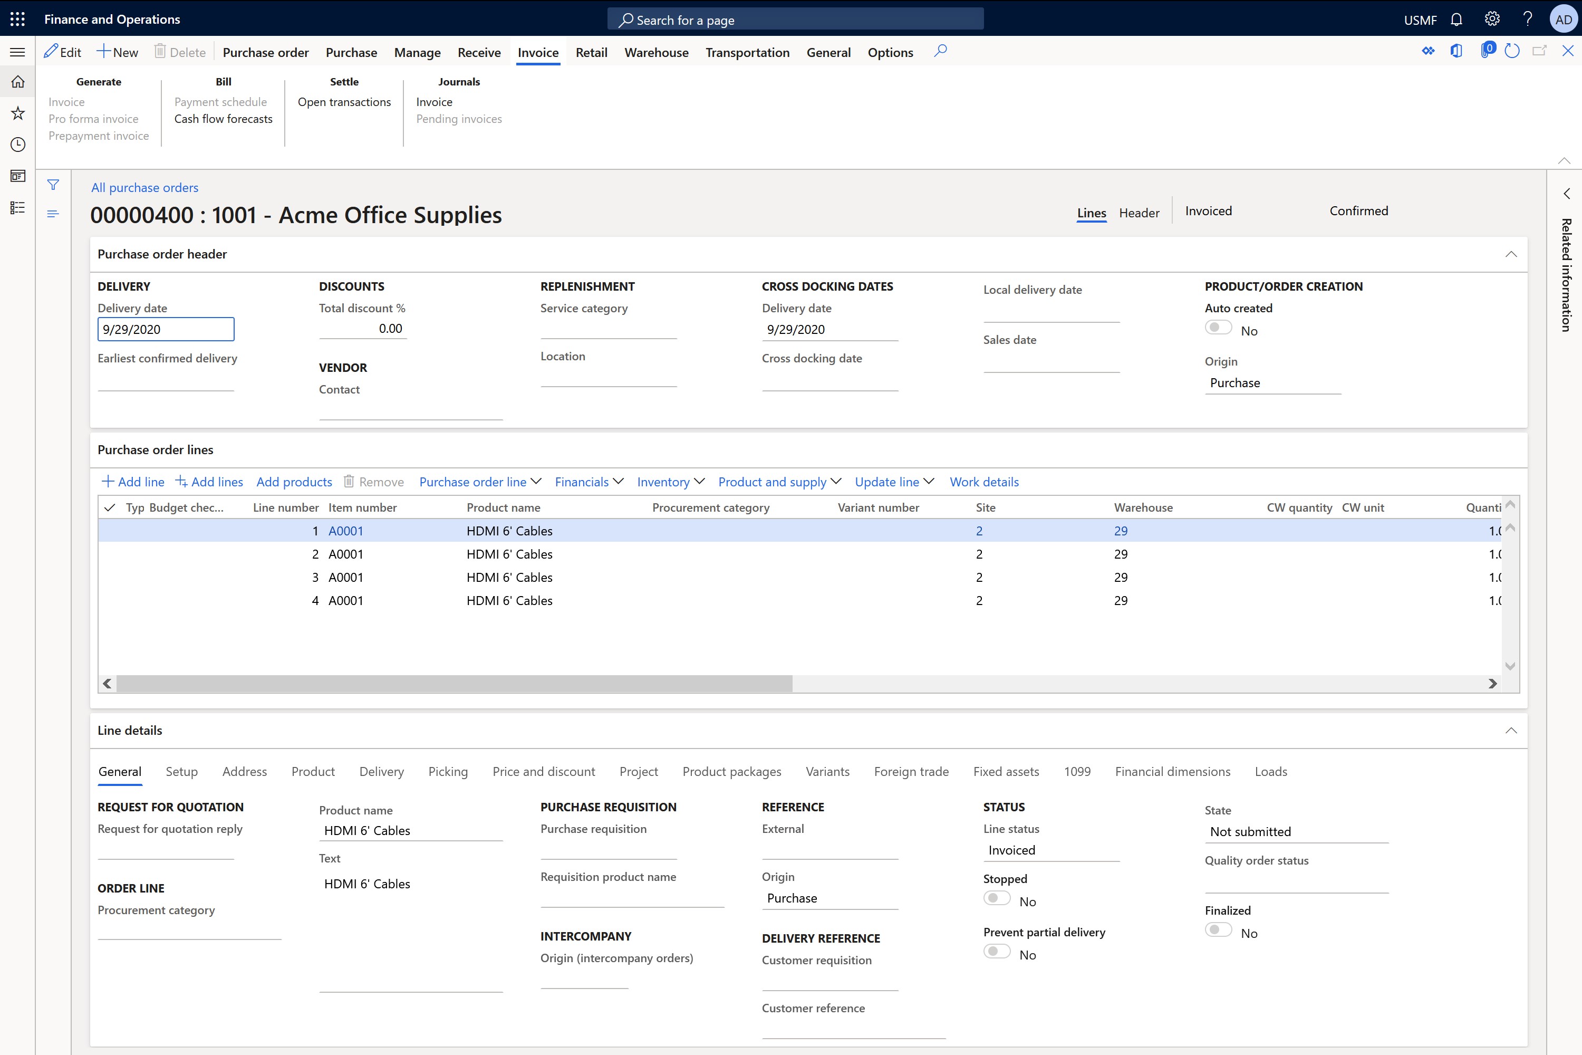Click the Invoice generate icon

[x=66, y=101]
